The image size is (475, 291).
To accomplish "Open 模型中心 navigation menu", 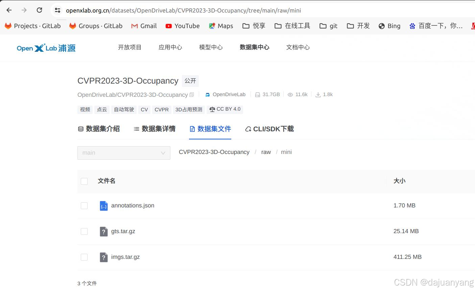I will [x=211, y=47].
